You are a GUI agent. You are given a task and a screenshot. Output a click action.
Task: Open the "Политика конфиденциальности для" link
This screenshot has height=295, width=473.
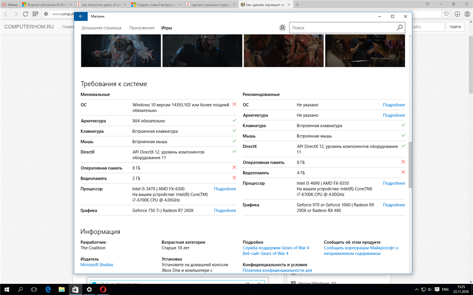coord(277,270)
